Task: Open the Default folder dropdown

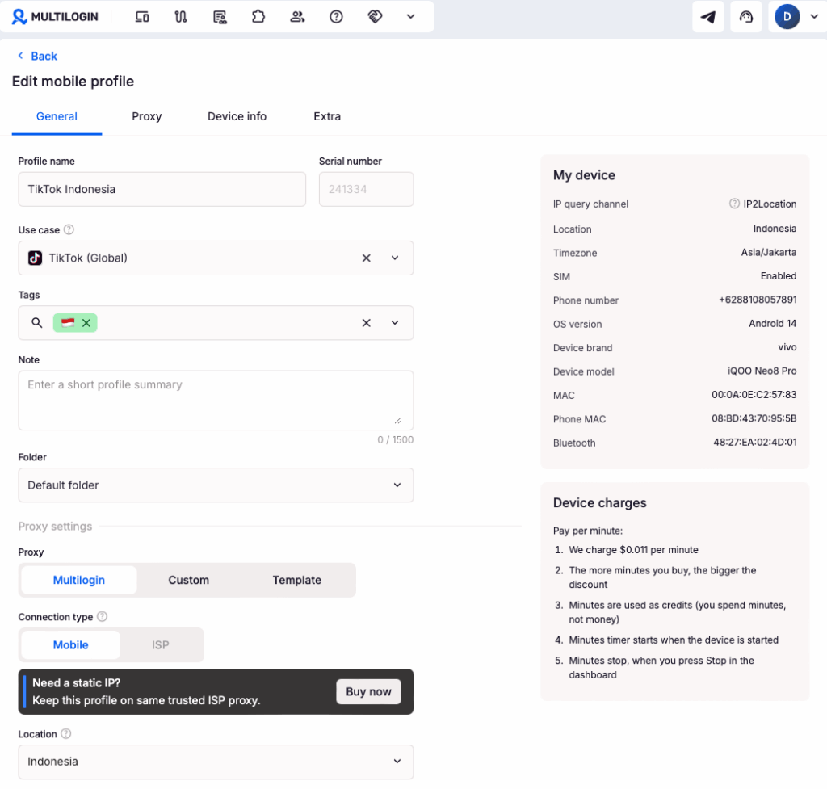Action: click(216, 485)
